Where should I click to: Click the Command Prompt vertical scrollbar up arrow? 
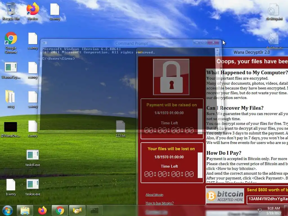click(217, 50)
